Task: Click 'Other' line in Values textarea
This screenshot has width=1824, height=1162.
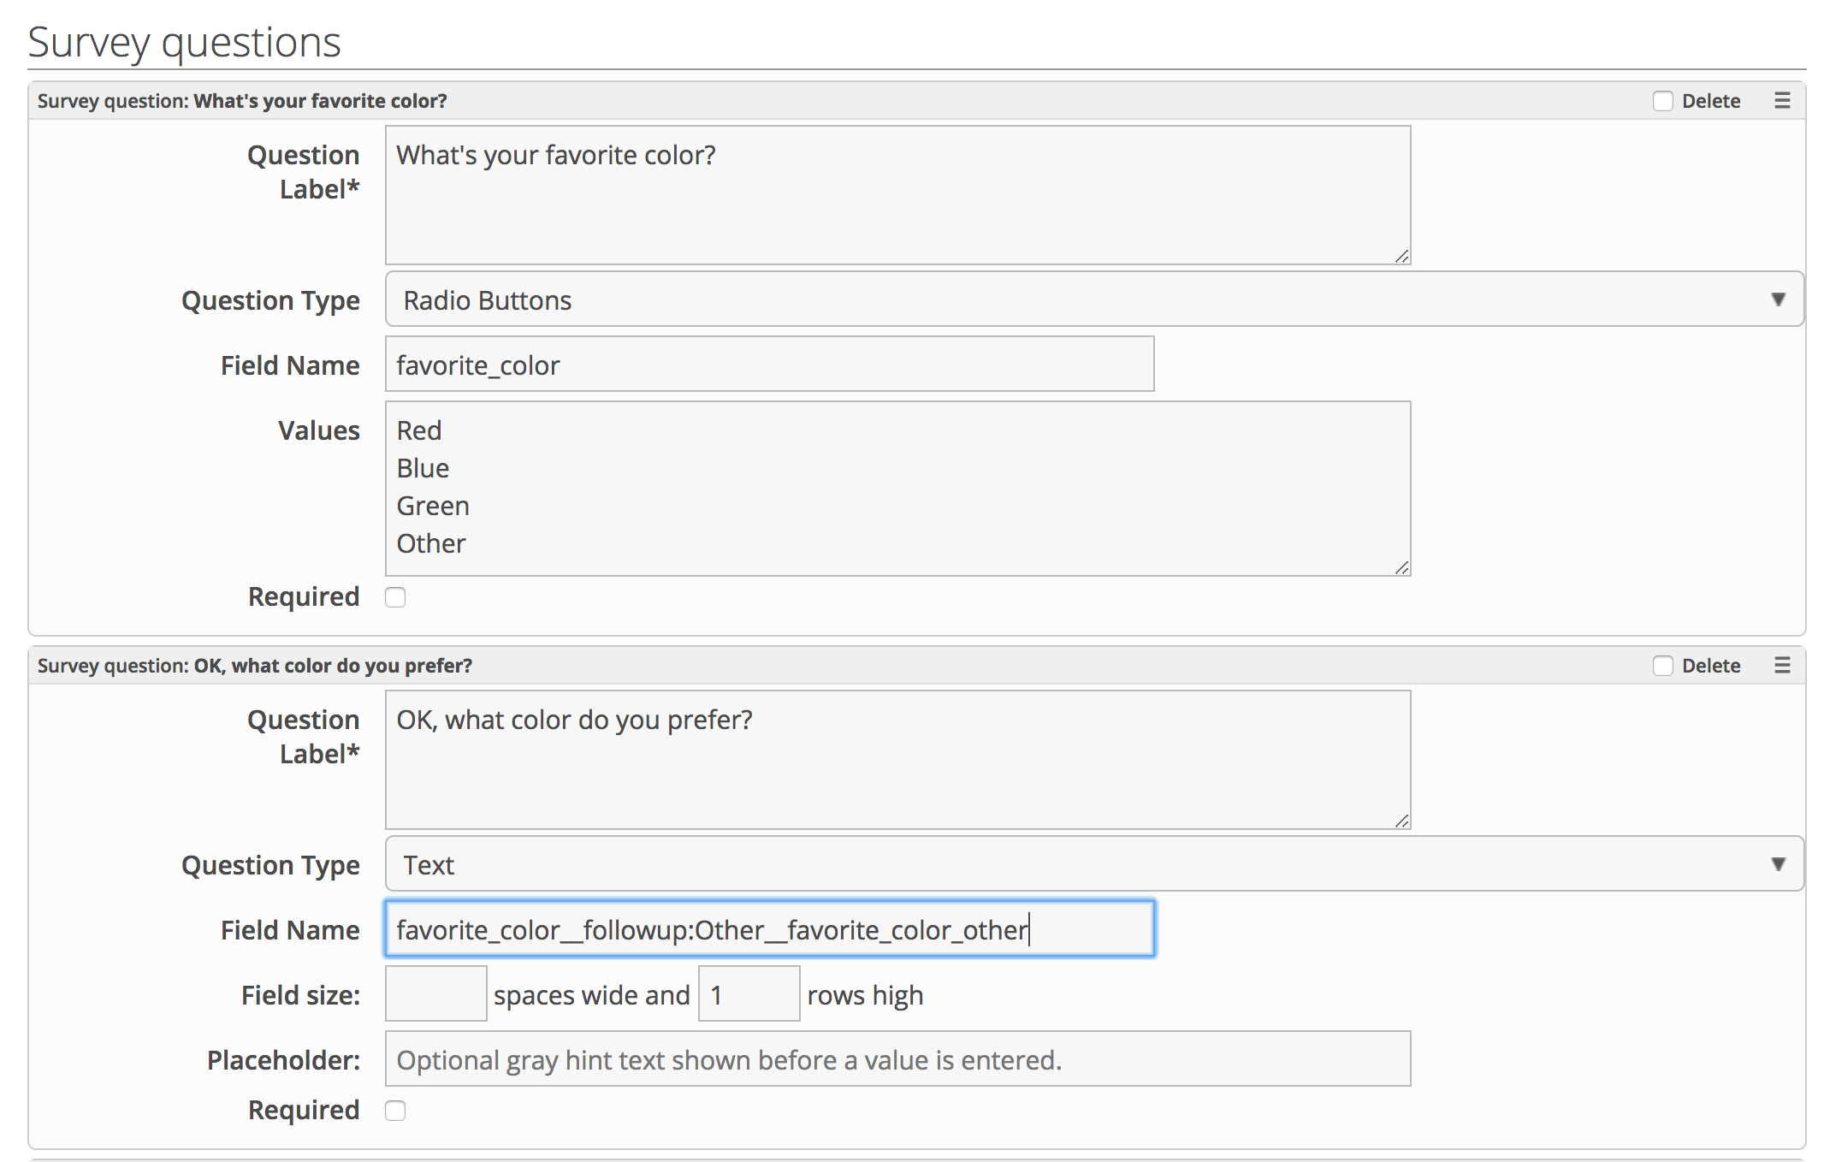Action: click(431, 543)
